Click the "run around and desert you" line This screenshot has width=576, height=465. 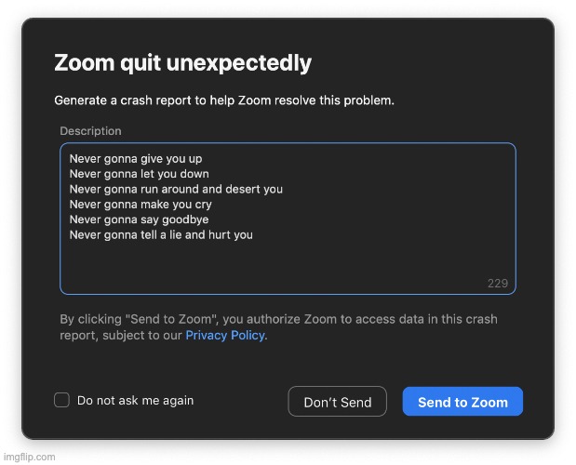click(x=176, y=189)
